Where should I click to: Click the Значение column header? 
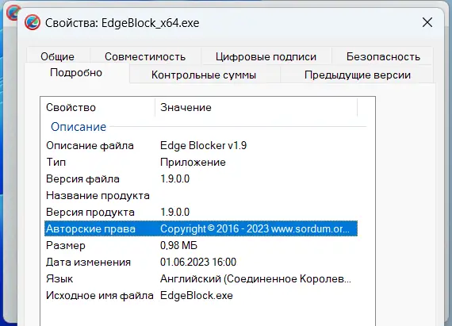(x=256, y=108)
